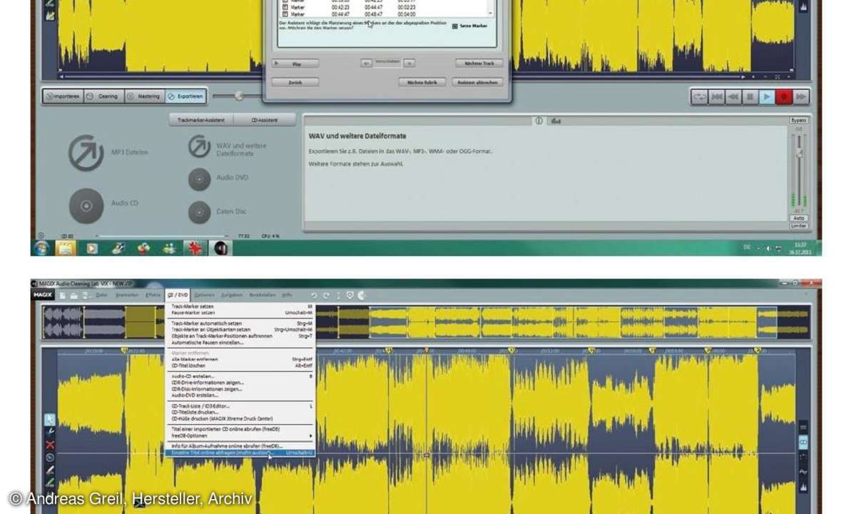Choose CD-Track-Liste / ID3-Editor entry
This screenshot has width=856, height=514.
pos(241,405)
